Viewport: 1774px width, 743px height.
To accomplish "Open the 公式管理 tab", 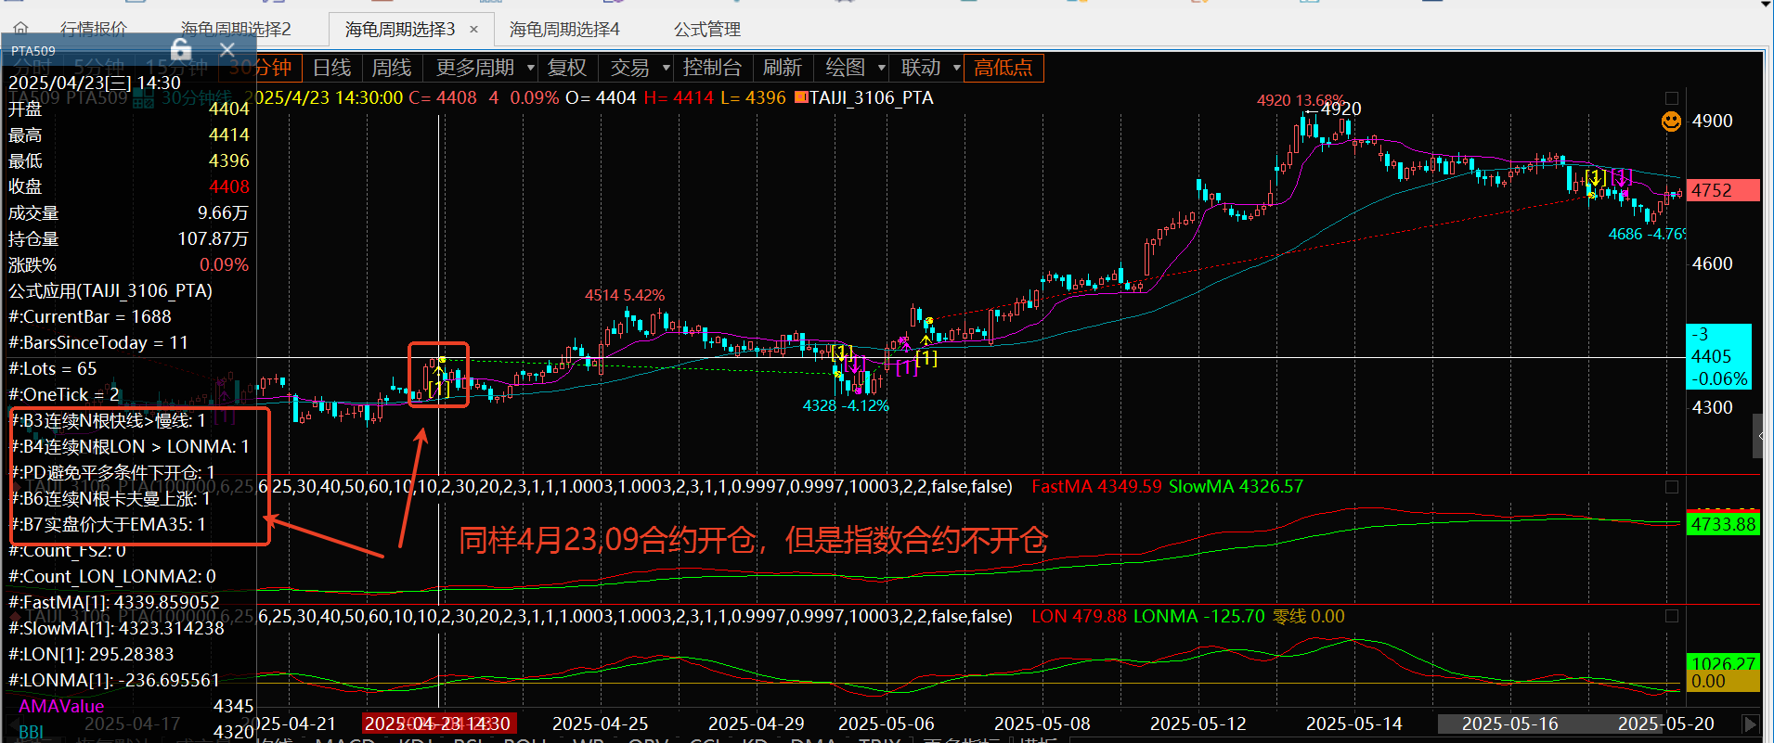I will coord(707,30).
